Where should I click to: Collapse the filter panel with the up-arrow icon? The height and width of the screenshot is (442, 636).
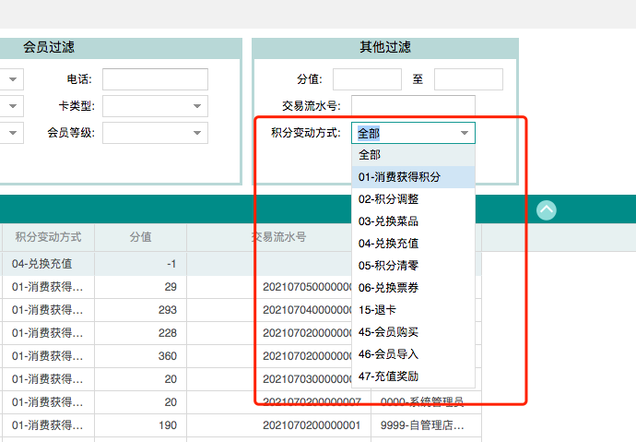click(547, 209)
